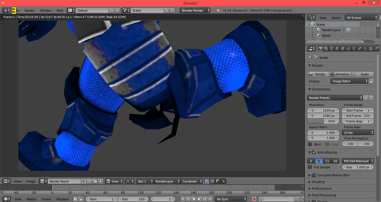Click the pin icon beside Scene
Viewport: 381px width, 202px height.
tap(310, 57)
